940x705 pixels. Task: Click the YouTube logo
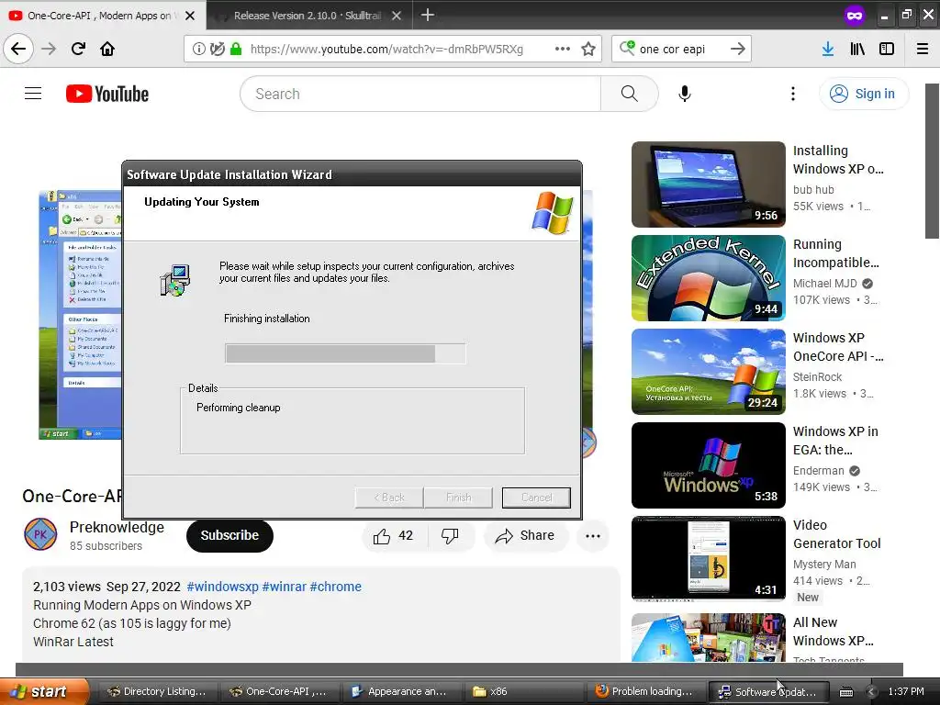click(x=107, y=94)
